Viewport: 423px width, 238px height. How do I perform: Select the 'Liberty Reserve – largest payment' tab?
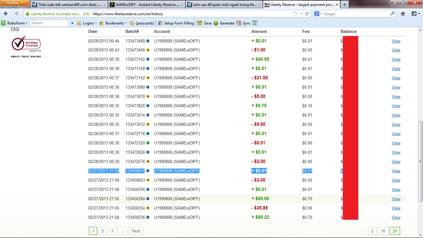click(301, 5)
